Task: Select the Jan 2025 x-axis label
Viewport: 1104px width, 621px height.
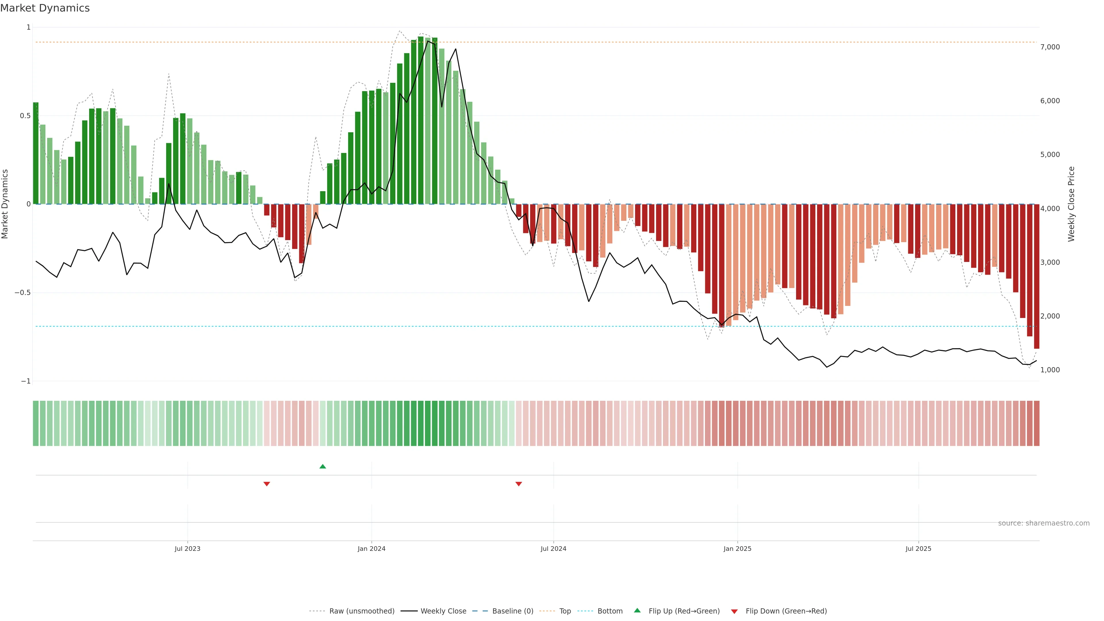Action: click(x=737, y=549)
